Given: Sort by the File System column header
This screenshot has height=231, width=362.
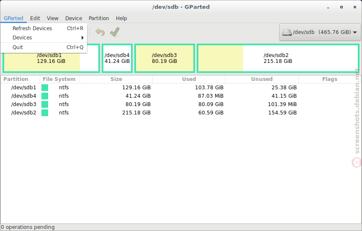Looking at the screenshot, I should pos(59,79).
